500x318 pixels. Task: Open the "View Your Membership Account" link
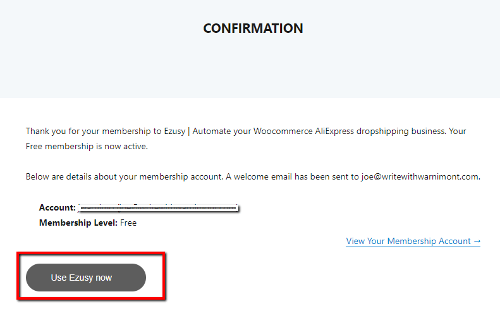tap(408, 241)
